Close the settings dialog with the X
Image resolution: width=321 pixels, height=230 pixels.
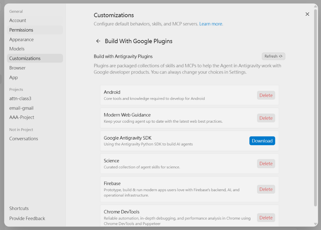(307, 14)
